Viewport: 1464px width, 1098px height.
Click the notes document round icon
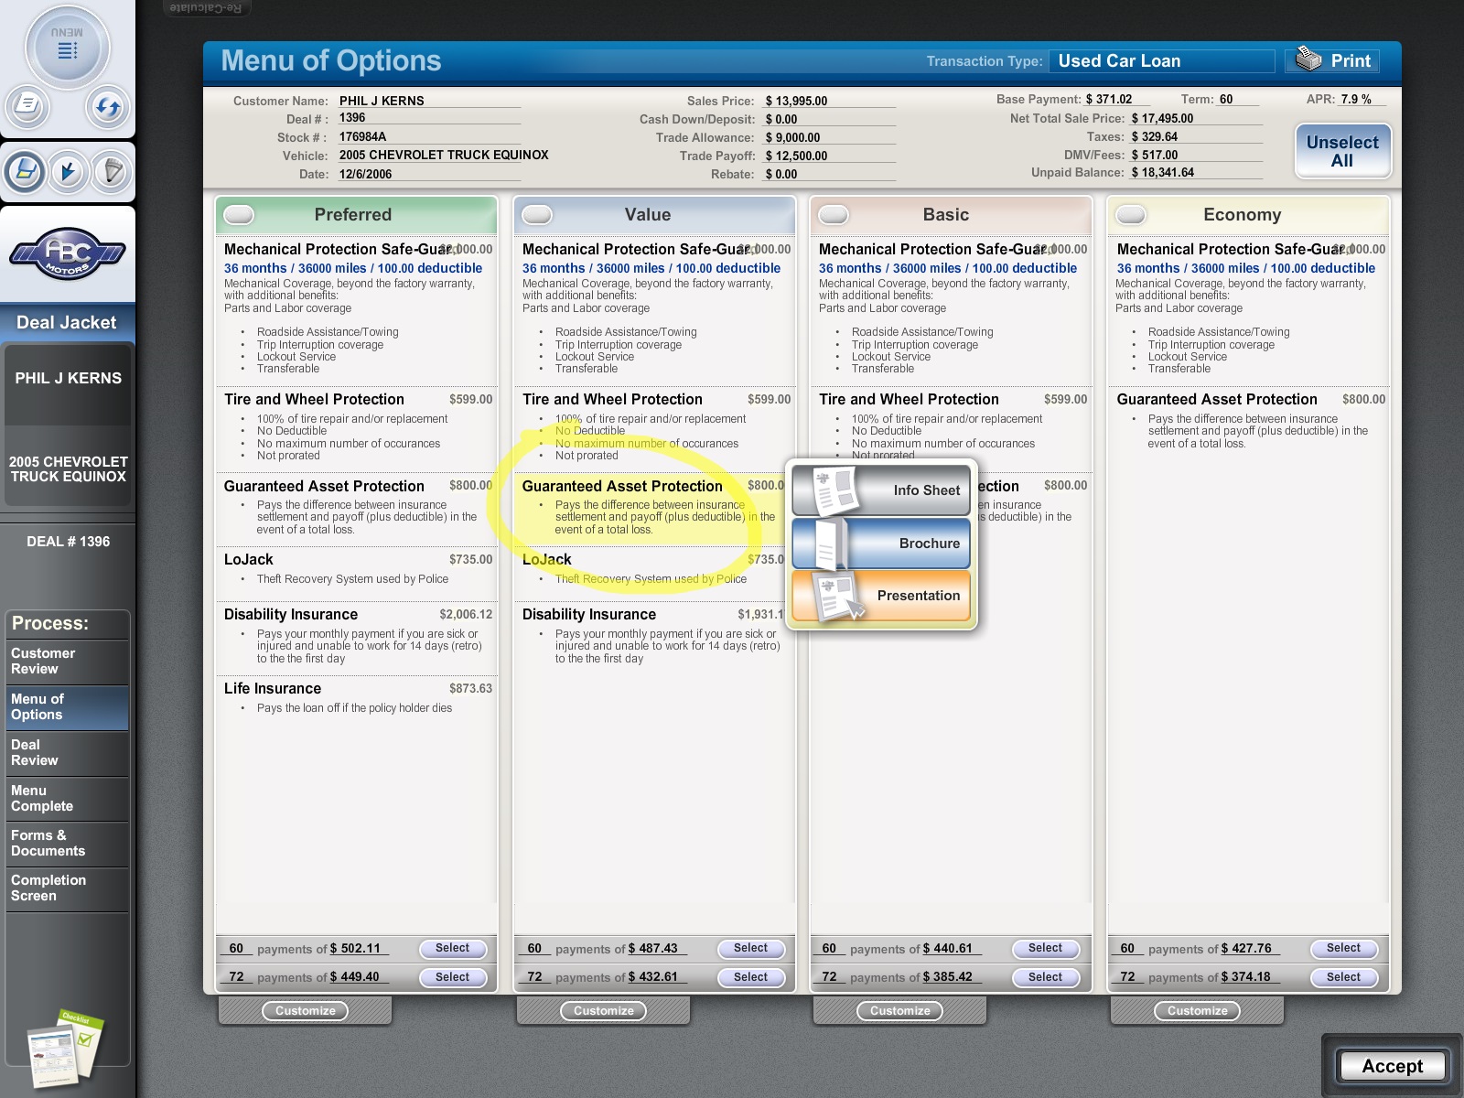pos(27,106)
